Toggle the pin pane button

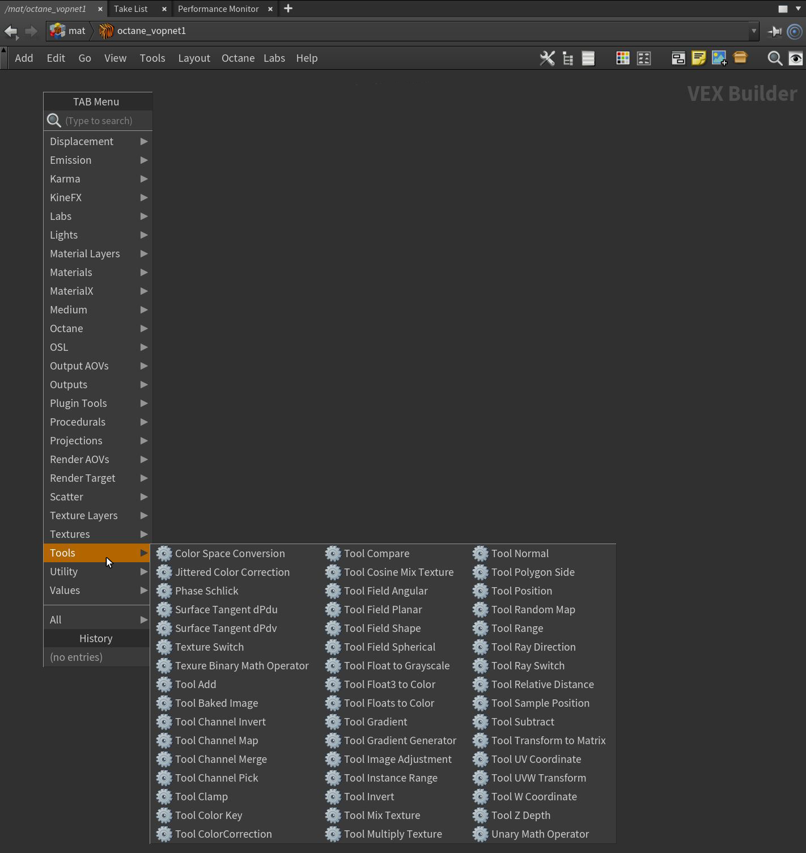[774, 31]
